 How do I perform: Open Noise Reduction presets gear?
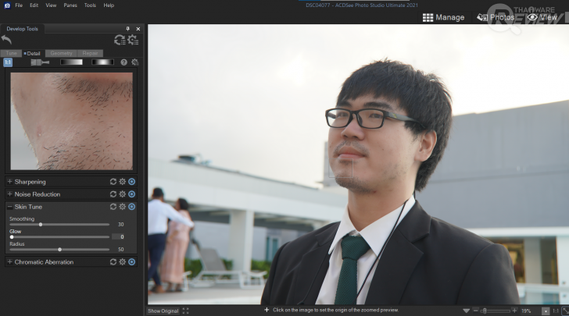tap(123, 194)
